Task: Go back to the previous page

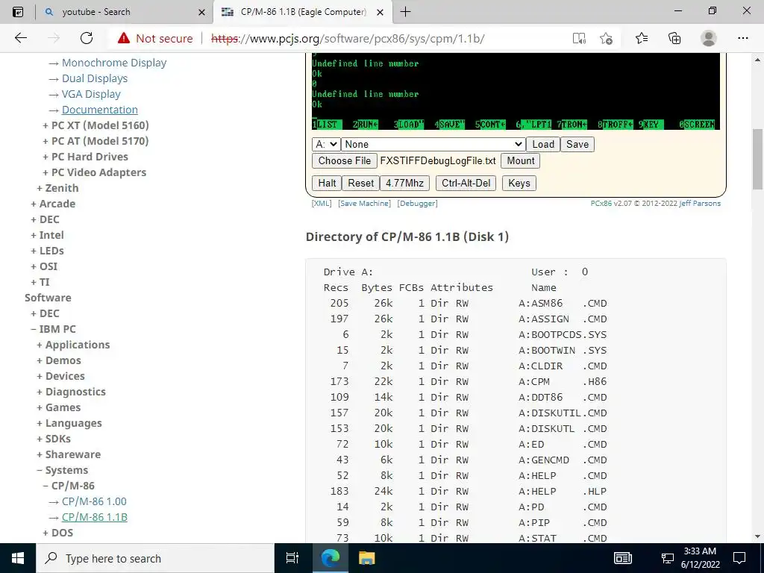Action: click(21, 38)
